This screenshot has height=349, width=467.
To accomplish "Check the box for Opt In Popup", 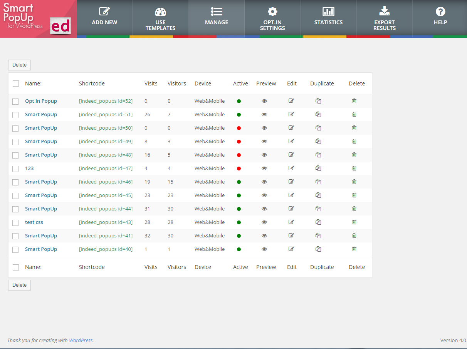I will pos(15,102).
